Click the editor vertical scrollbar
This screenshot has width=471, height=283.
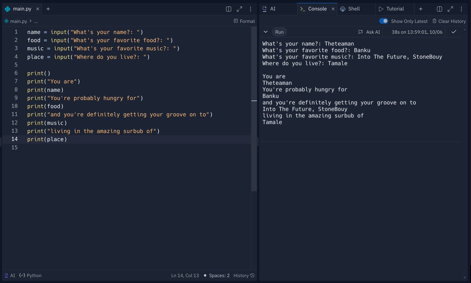(254, 109)
